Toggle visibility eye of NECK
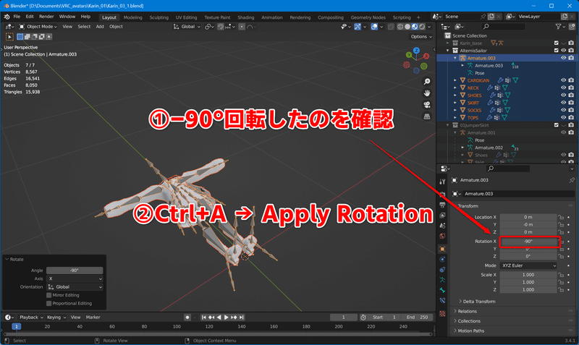This screenshot has height=345, width=579. click(x=564, y=88)
